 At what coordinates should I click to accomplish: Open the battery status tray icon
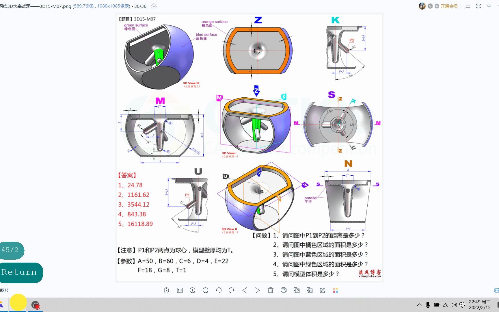(x=437, y=305)
